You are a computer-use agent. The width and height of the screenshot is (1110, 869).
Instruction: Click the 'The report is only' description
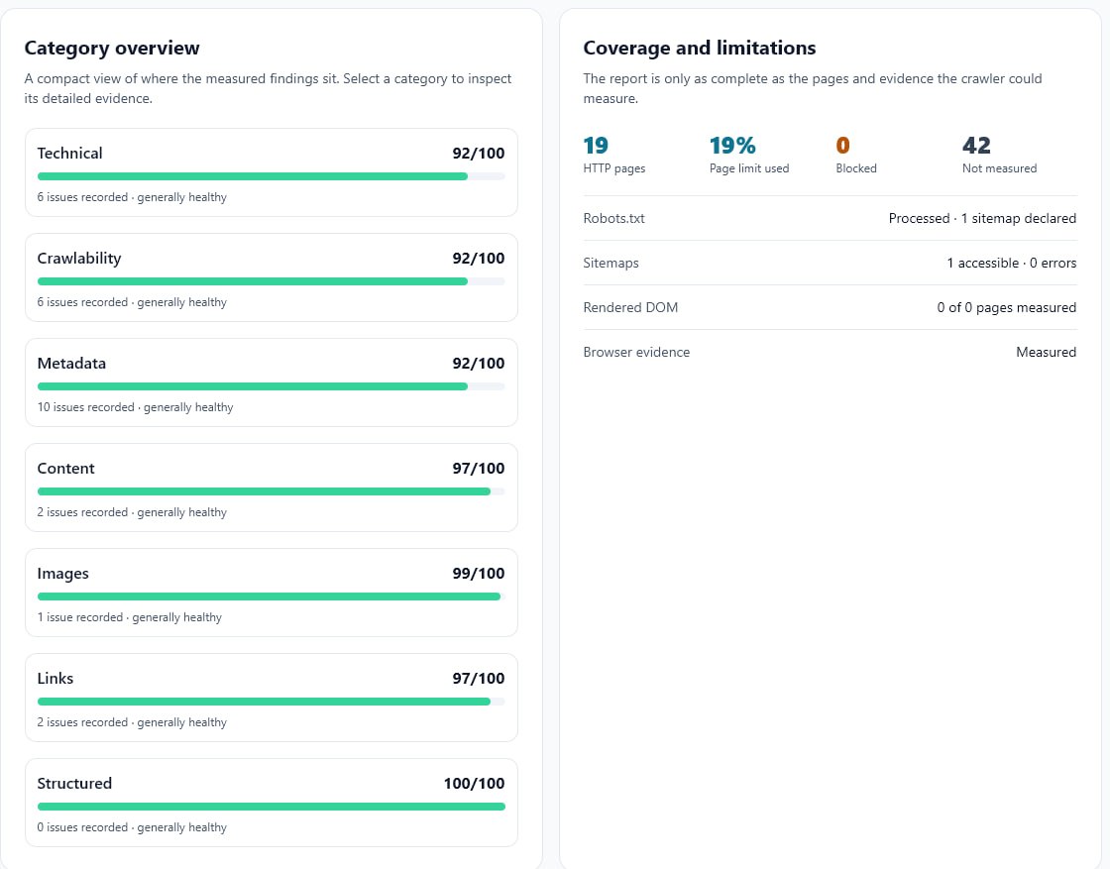pyautogui.click(x=813, y=88)
